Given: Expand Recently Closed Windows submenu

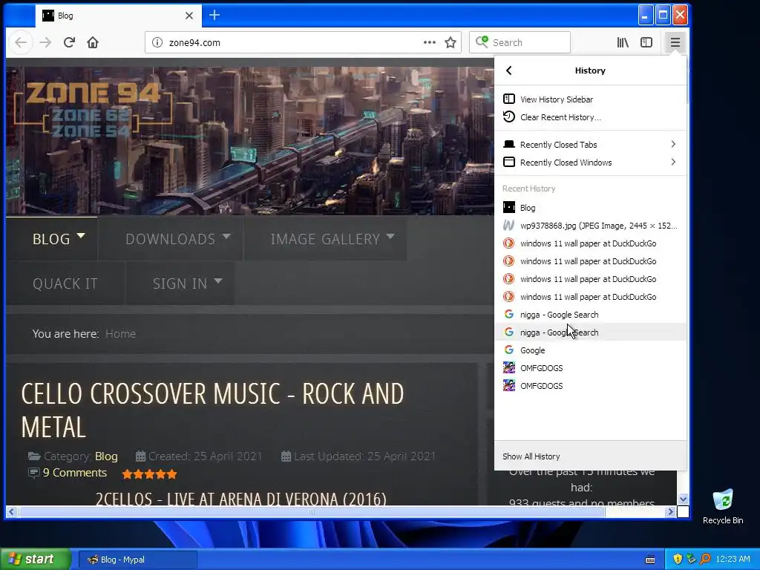Looking at the screenshot, I should [x=590, y=163].
